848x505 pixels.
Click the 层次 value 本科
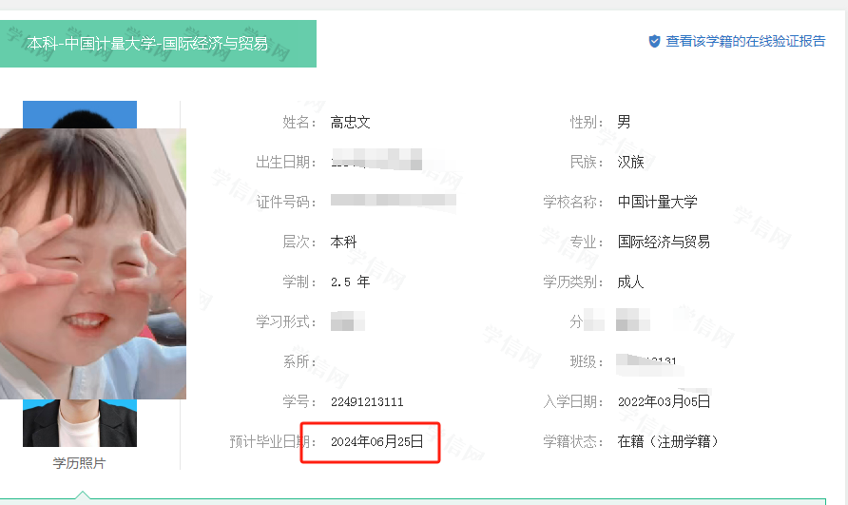344,242
